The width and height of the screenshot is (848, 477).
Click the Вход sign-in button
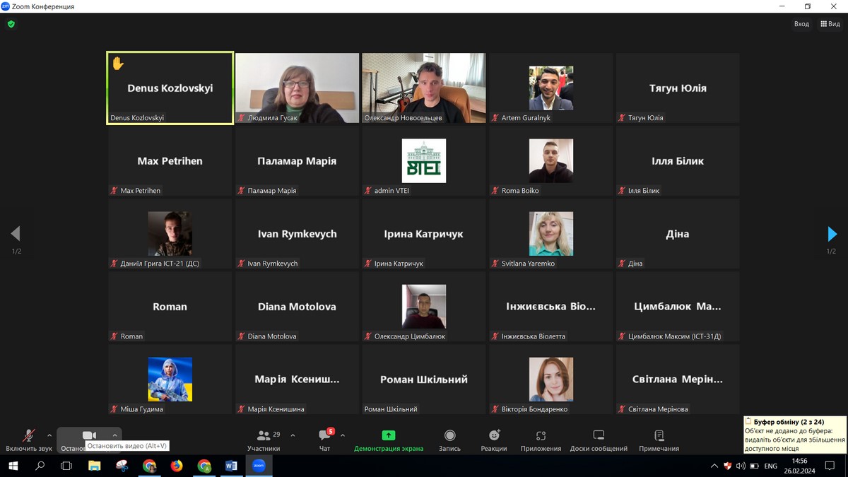coord(801,24)
